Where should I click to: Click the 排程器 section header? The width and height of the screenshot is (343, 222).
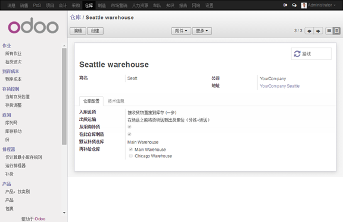pos(8,150)
